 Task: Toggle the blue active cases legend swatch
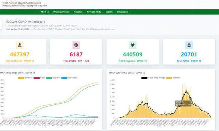64,78
